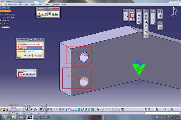Click the Save icon in the bottom toolbar
Screen dimensions: 181x120
[4, 110]
